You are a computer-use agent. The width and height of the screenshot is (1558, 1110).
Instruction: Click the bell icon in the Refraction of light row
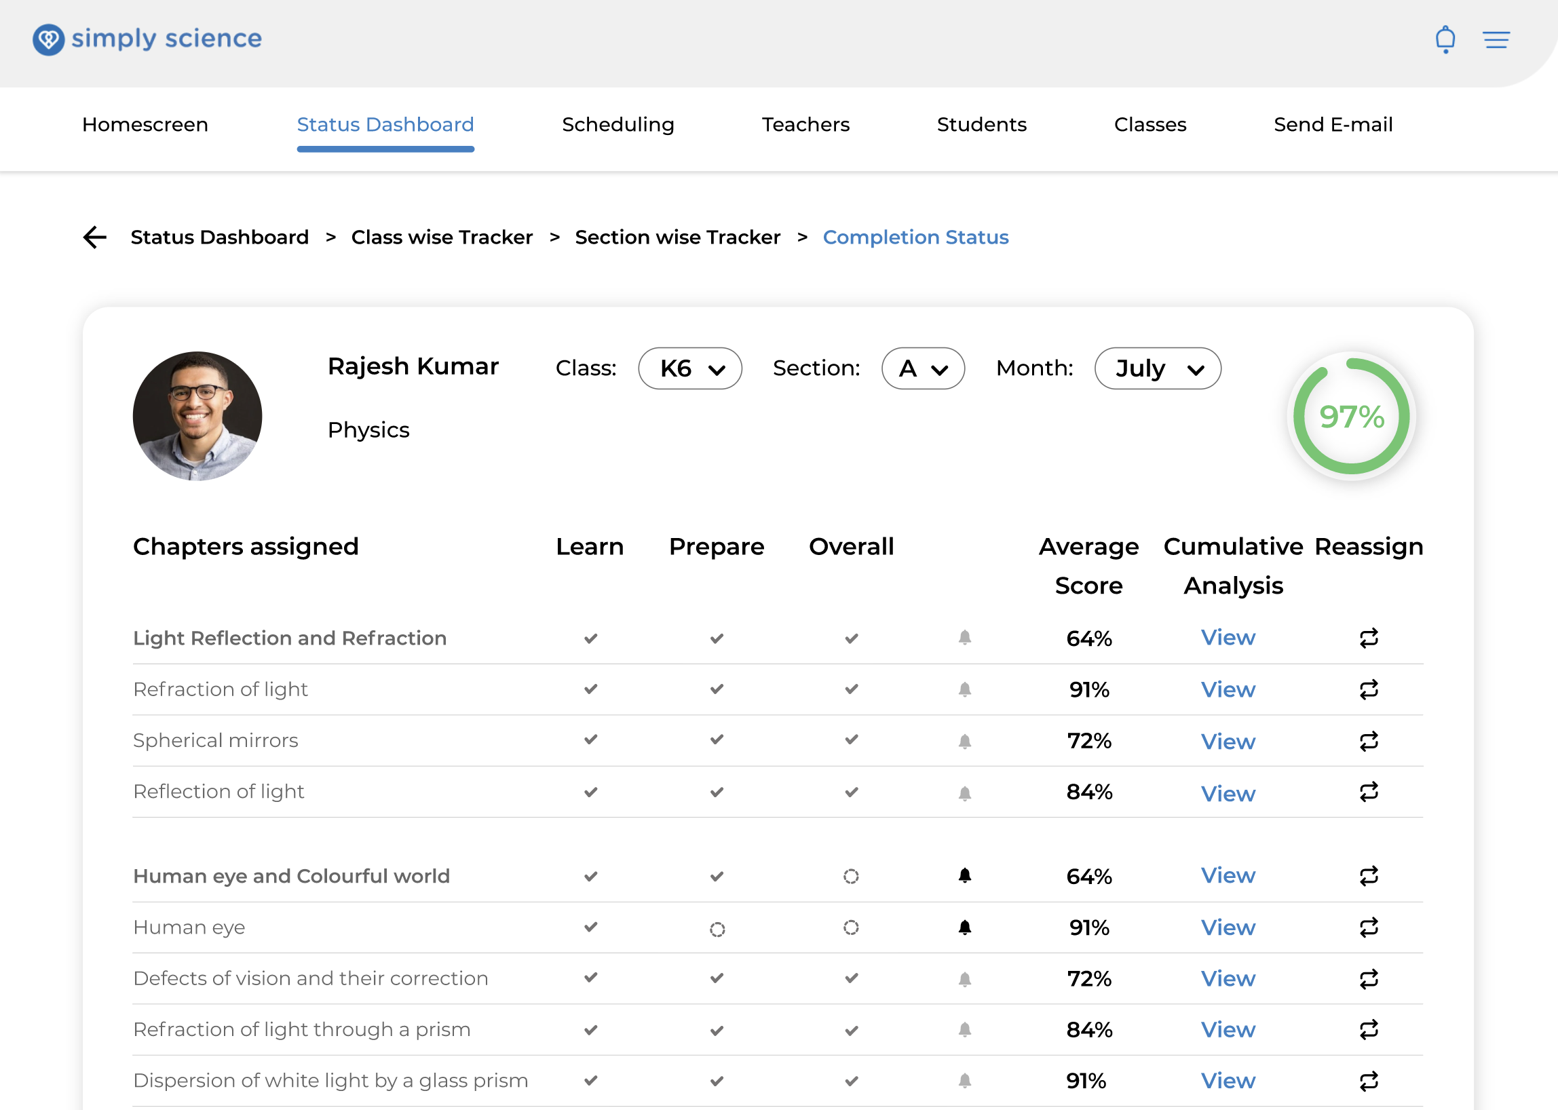pos(964,689)
